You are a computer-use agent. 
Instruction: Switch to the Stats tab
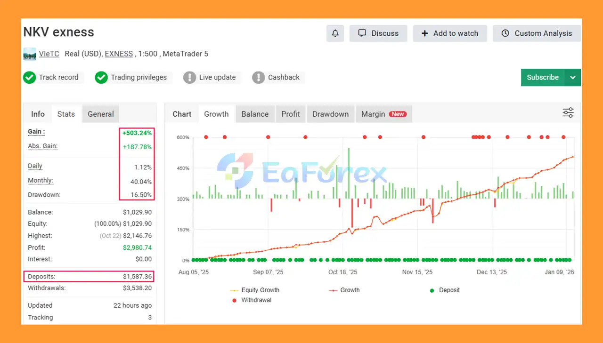66,114
